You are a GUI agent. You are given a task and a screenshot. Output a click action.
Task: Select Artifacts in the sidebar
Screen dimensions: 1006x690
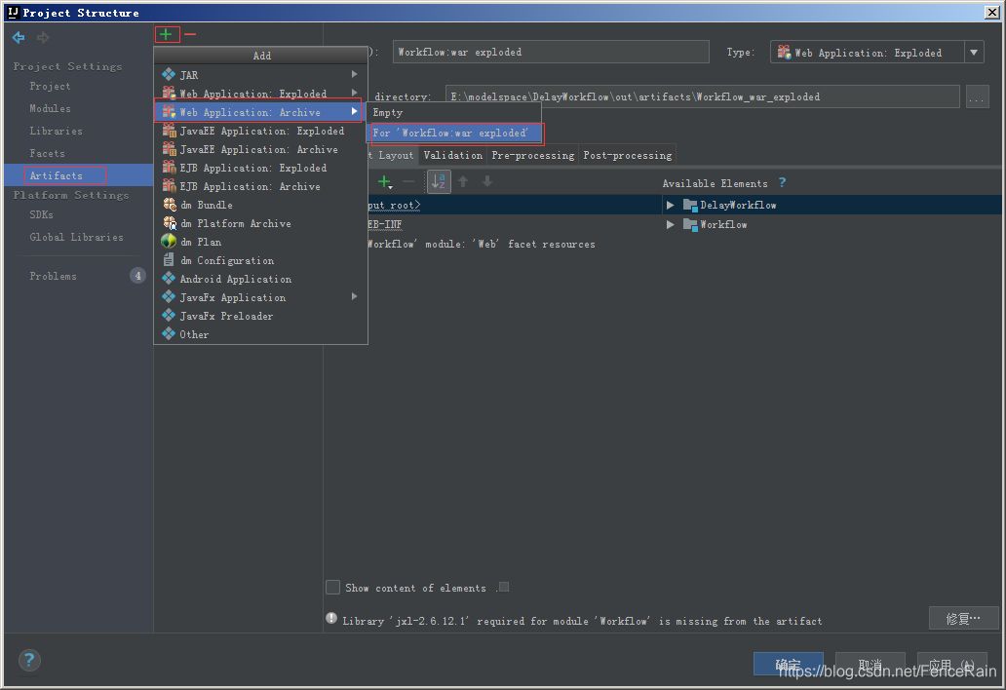click(78, 175)
